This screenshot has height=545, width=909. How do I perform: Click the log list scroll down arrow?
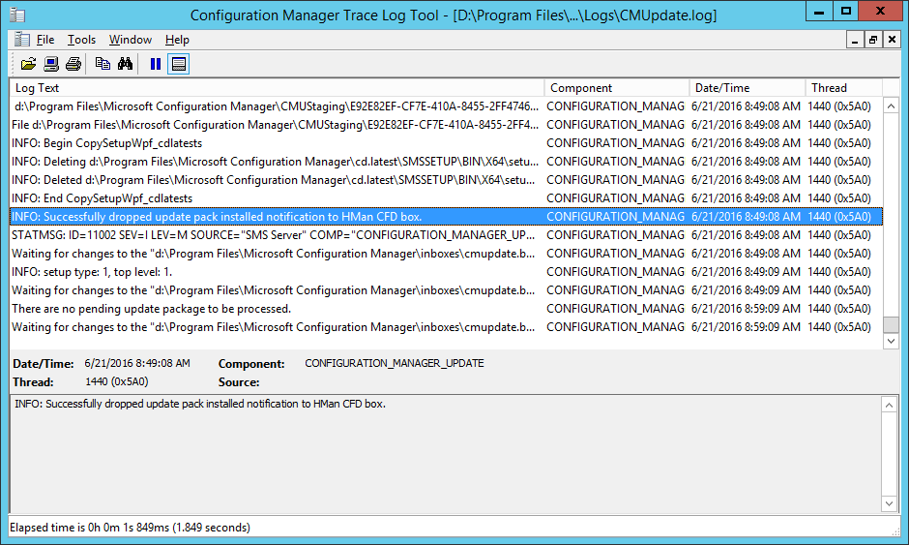pos(891,342)
